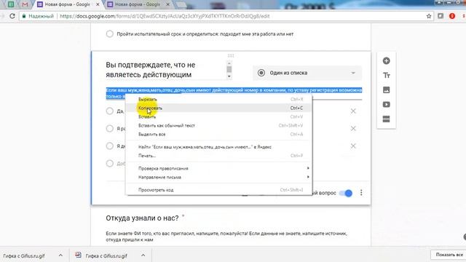Choose "Вставить как обычный текст" in the context menu
Screen dimensions: 466x262
click(219, 126)
